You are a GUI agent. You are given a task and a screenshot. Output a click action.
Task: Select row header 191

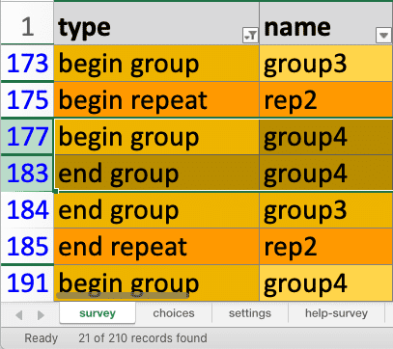(x=27, y=283)
